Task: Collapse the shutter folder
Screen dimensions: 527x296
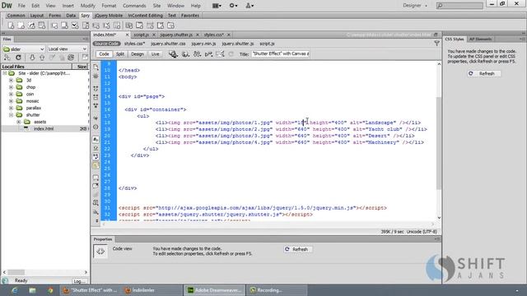Action: [x=11, y=115]
